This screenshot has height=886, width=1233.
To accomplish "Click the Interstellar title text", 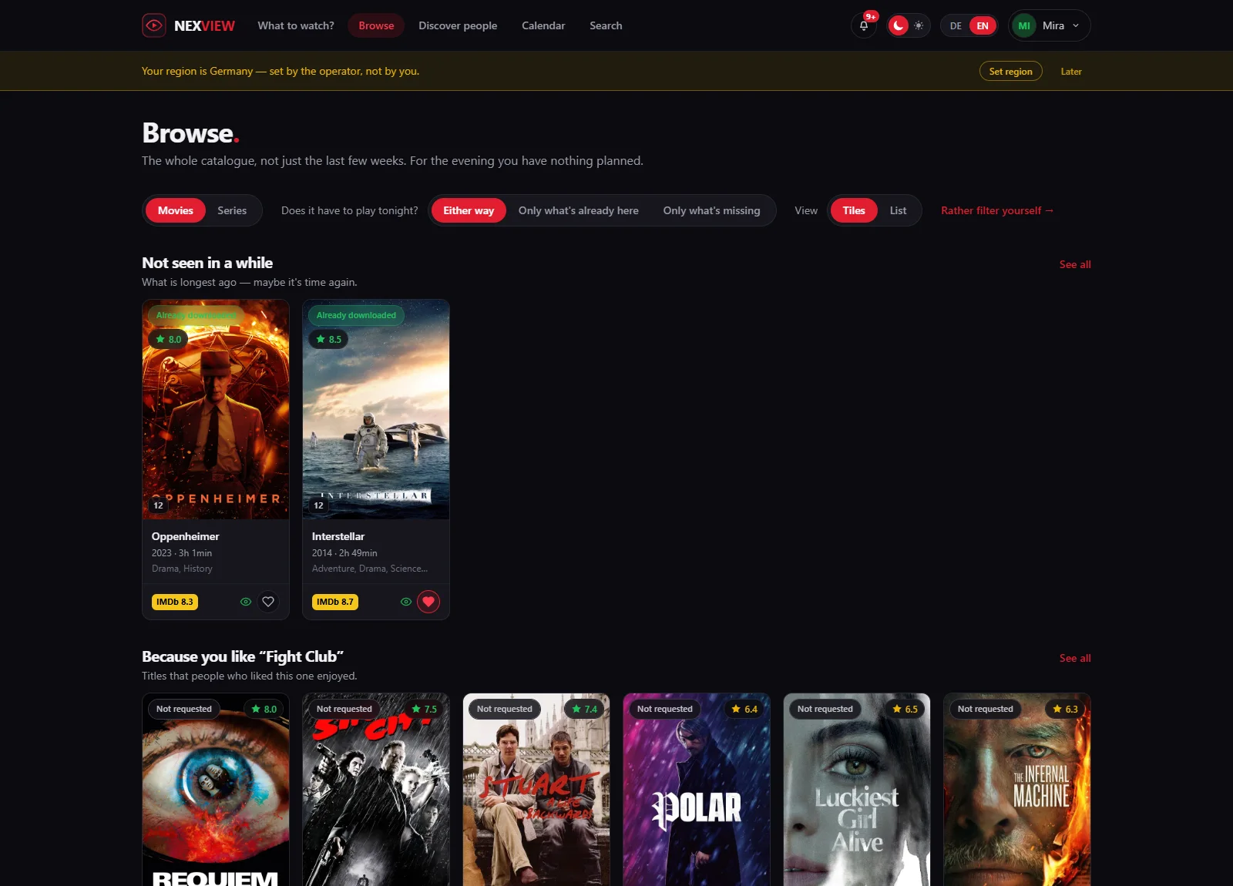I will [338, 536].
